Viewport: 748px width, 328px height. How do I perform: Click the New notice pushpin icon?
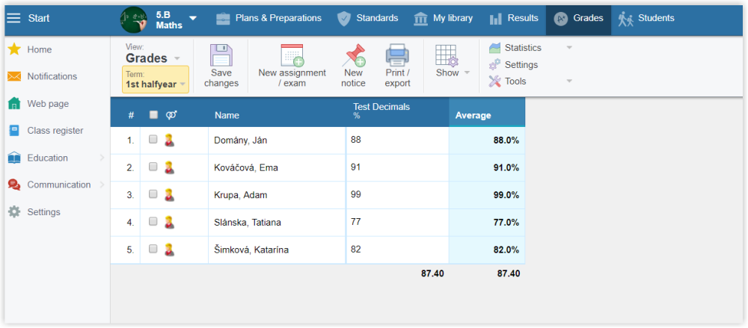click(x=353, y=56)
